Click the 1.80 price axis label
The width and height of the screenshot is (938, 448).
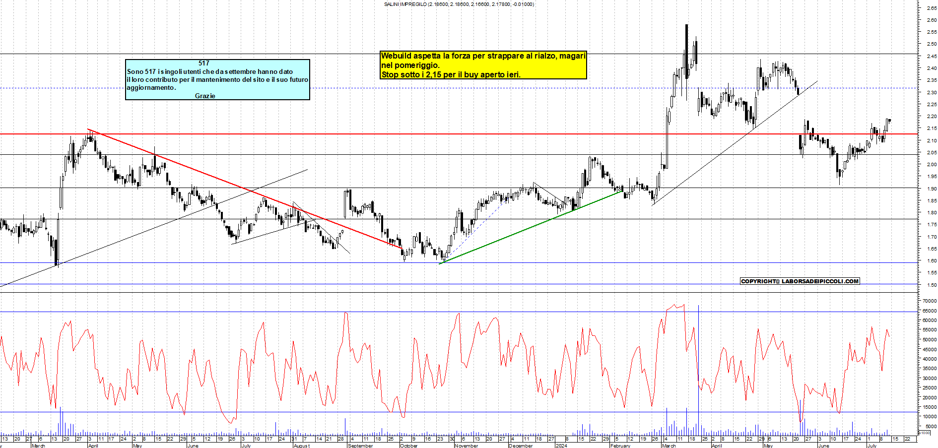coord(932,213)
